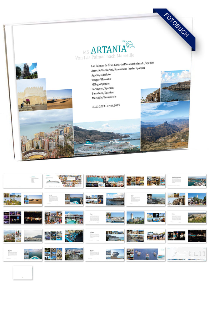Open the Las Palmas chapter spread thumbnail

[187, 181]
